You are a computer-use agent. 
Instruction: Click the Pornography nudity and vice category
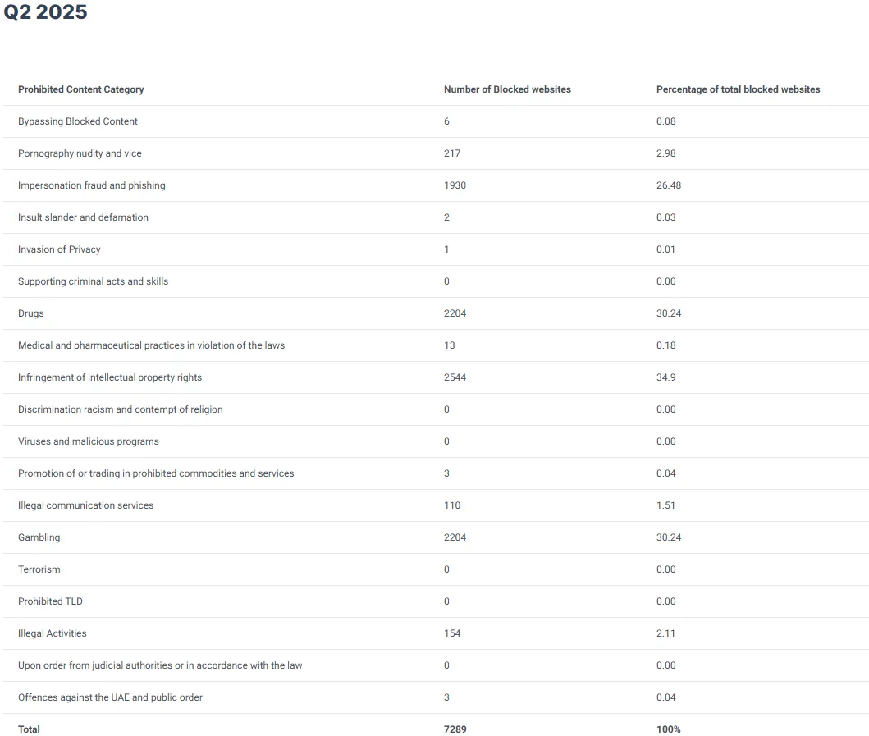[x=80, y=153]
